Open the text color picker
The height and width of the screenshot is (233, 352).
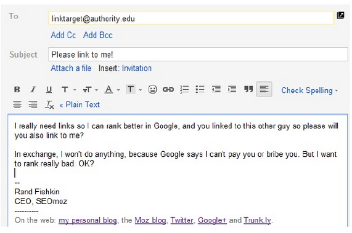click(112, 90)
